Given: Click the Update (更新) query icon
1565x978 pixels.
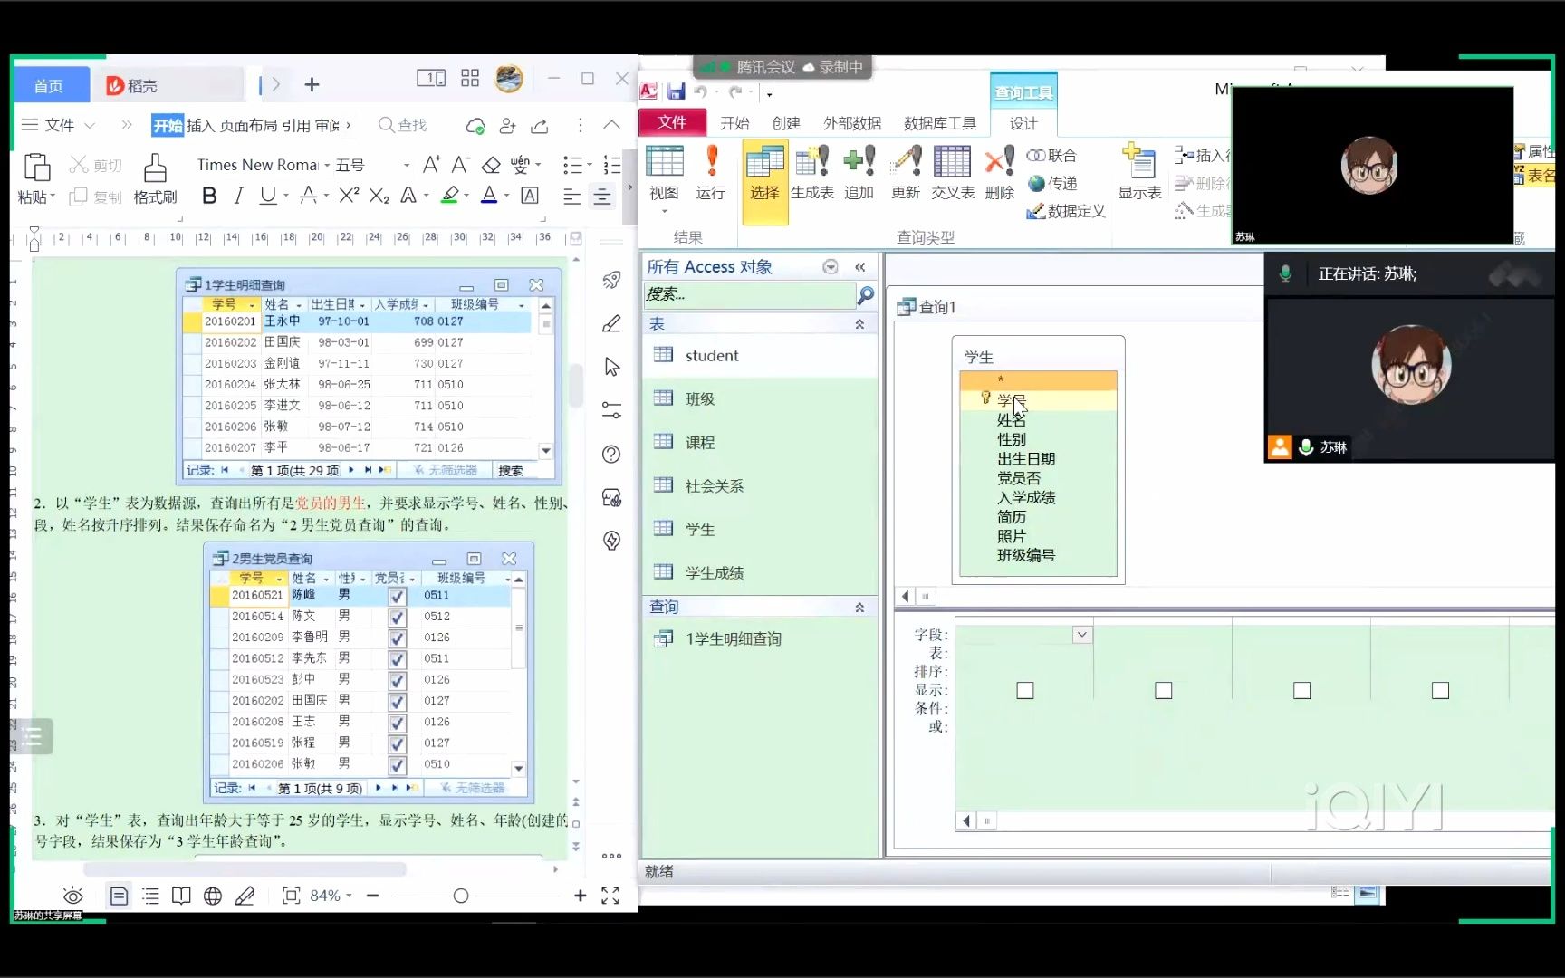Looking at the screenshot, I should [x=905, y=174].
